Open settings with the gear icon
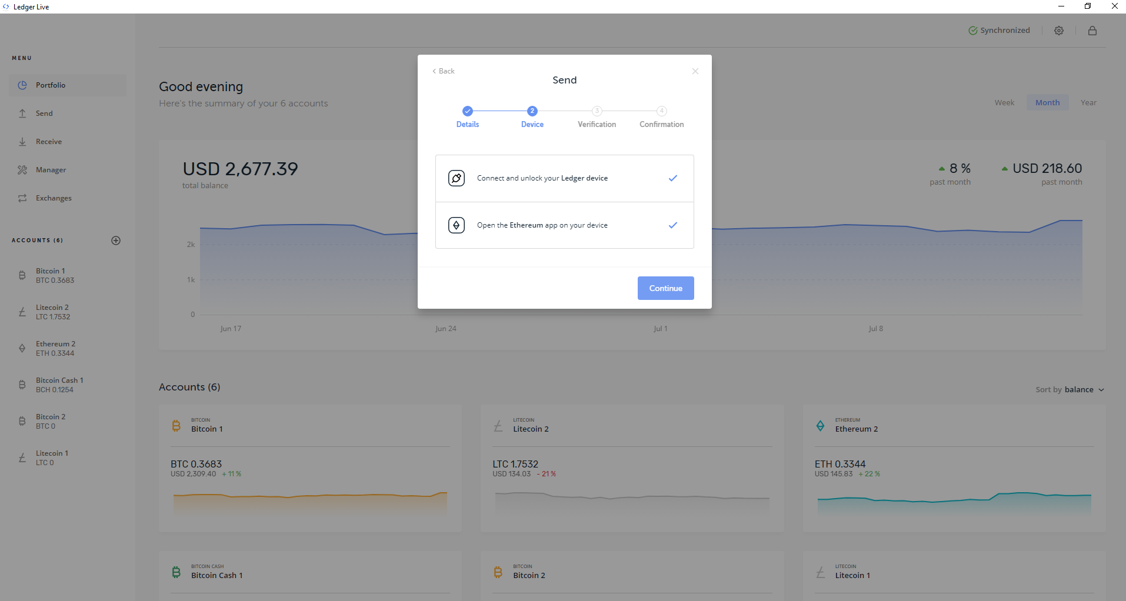1126x601 pixels. tap(1059, 31)
